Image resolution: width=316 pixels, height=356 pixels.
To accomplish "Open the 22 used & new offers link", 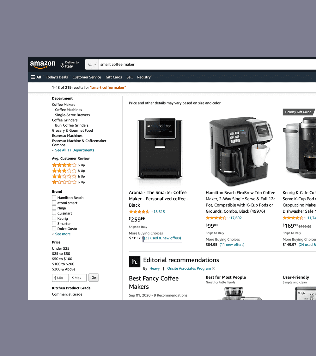I will tap(162, 238).
